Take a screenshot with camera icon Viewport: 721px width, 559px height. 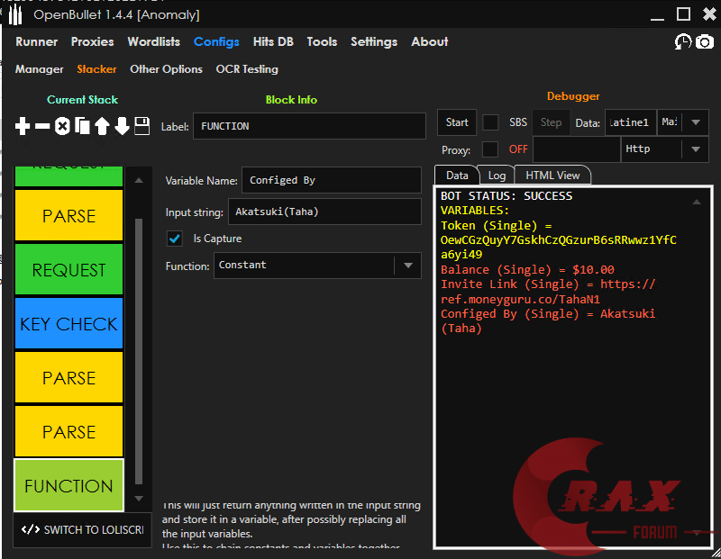[705, 41]
